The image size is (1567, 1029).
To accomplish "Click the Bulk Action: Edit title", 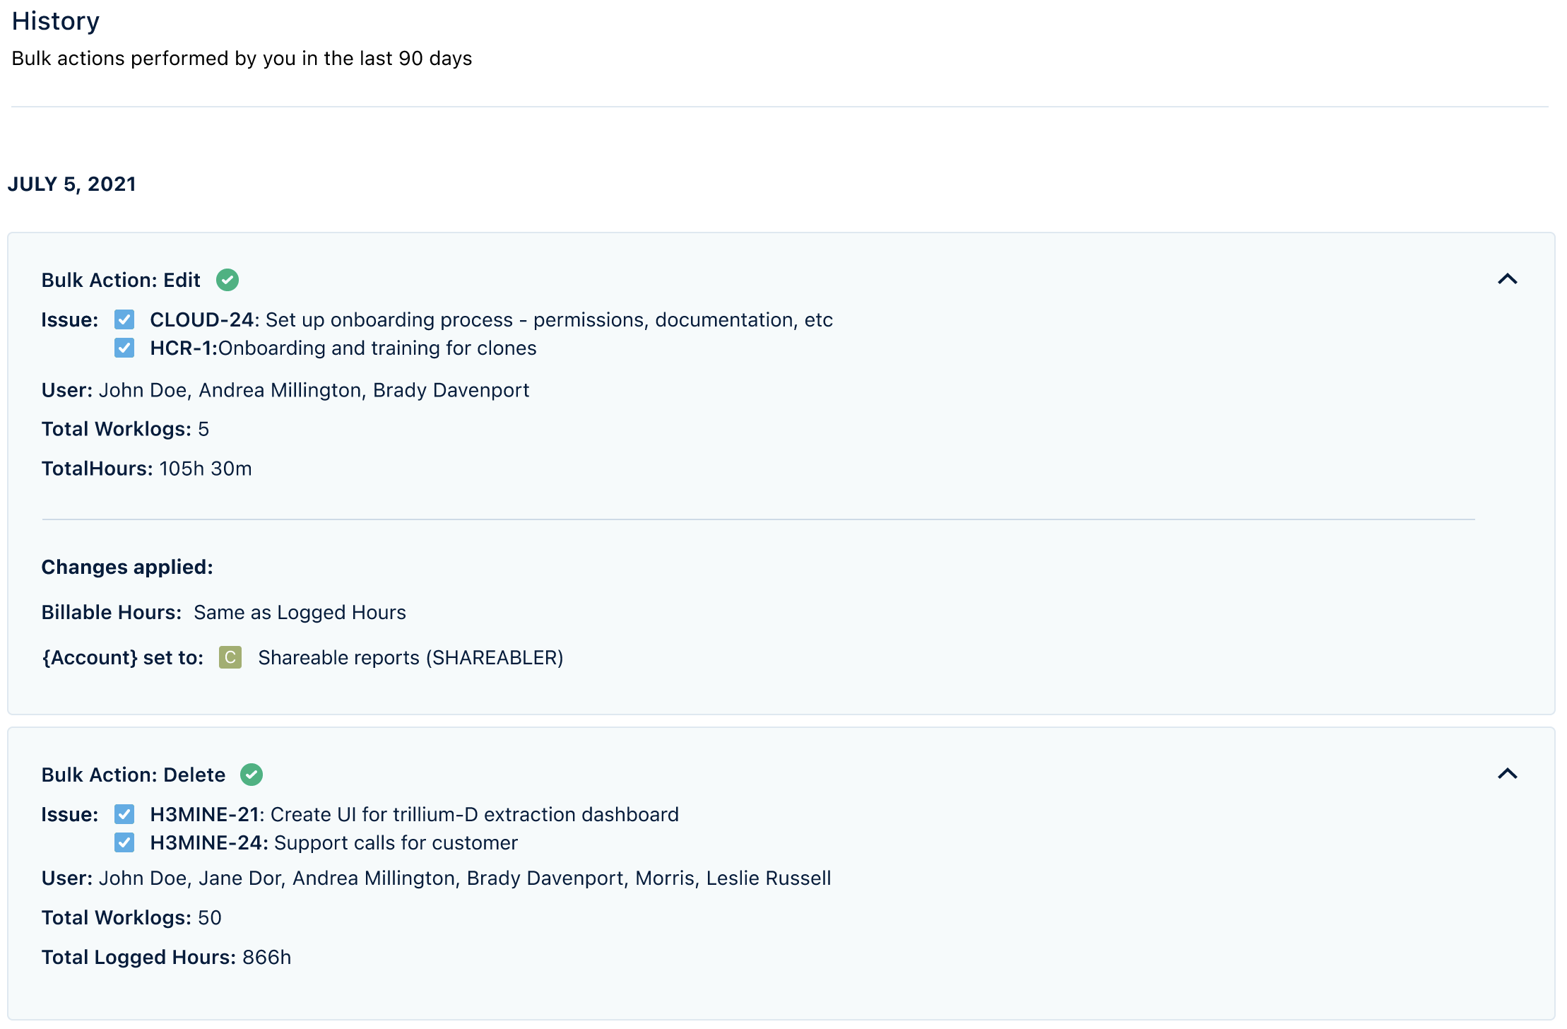I will point(121,280).
